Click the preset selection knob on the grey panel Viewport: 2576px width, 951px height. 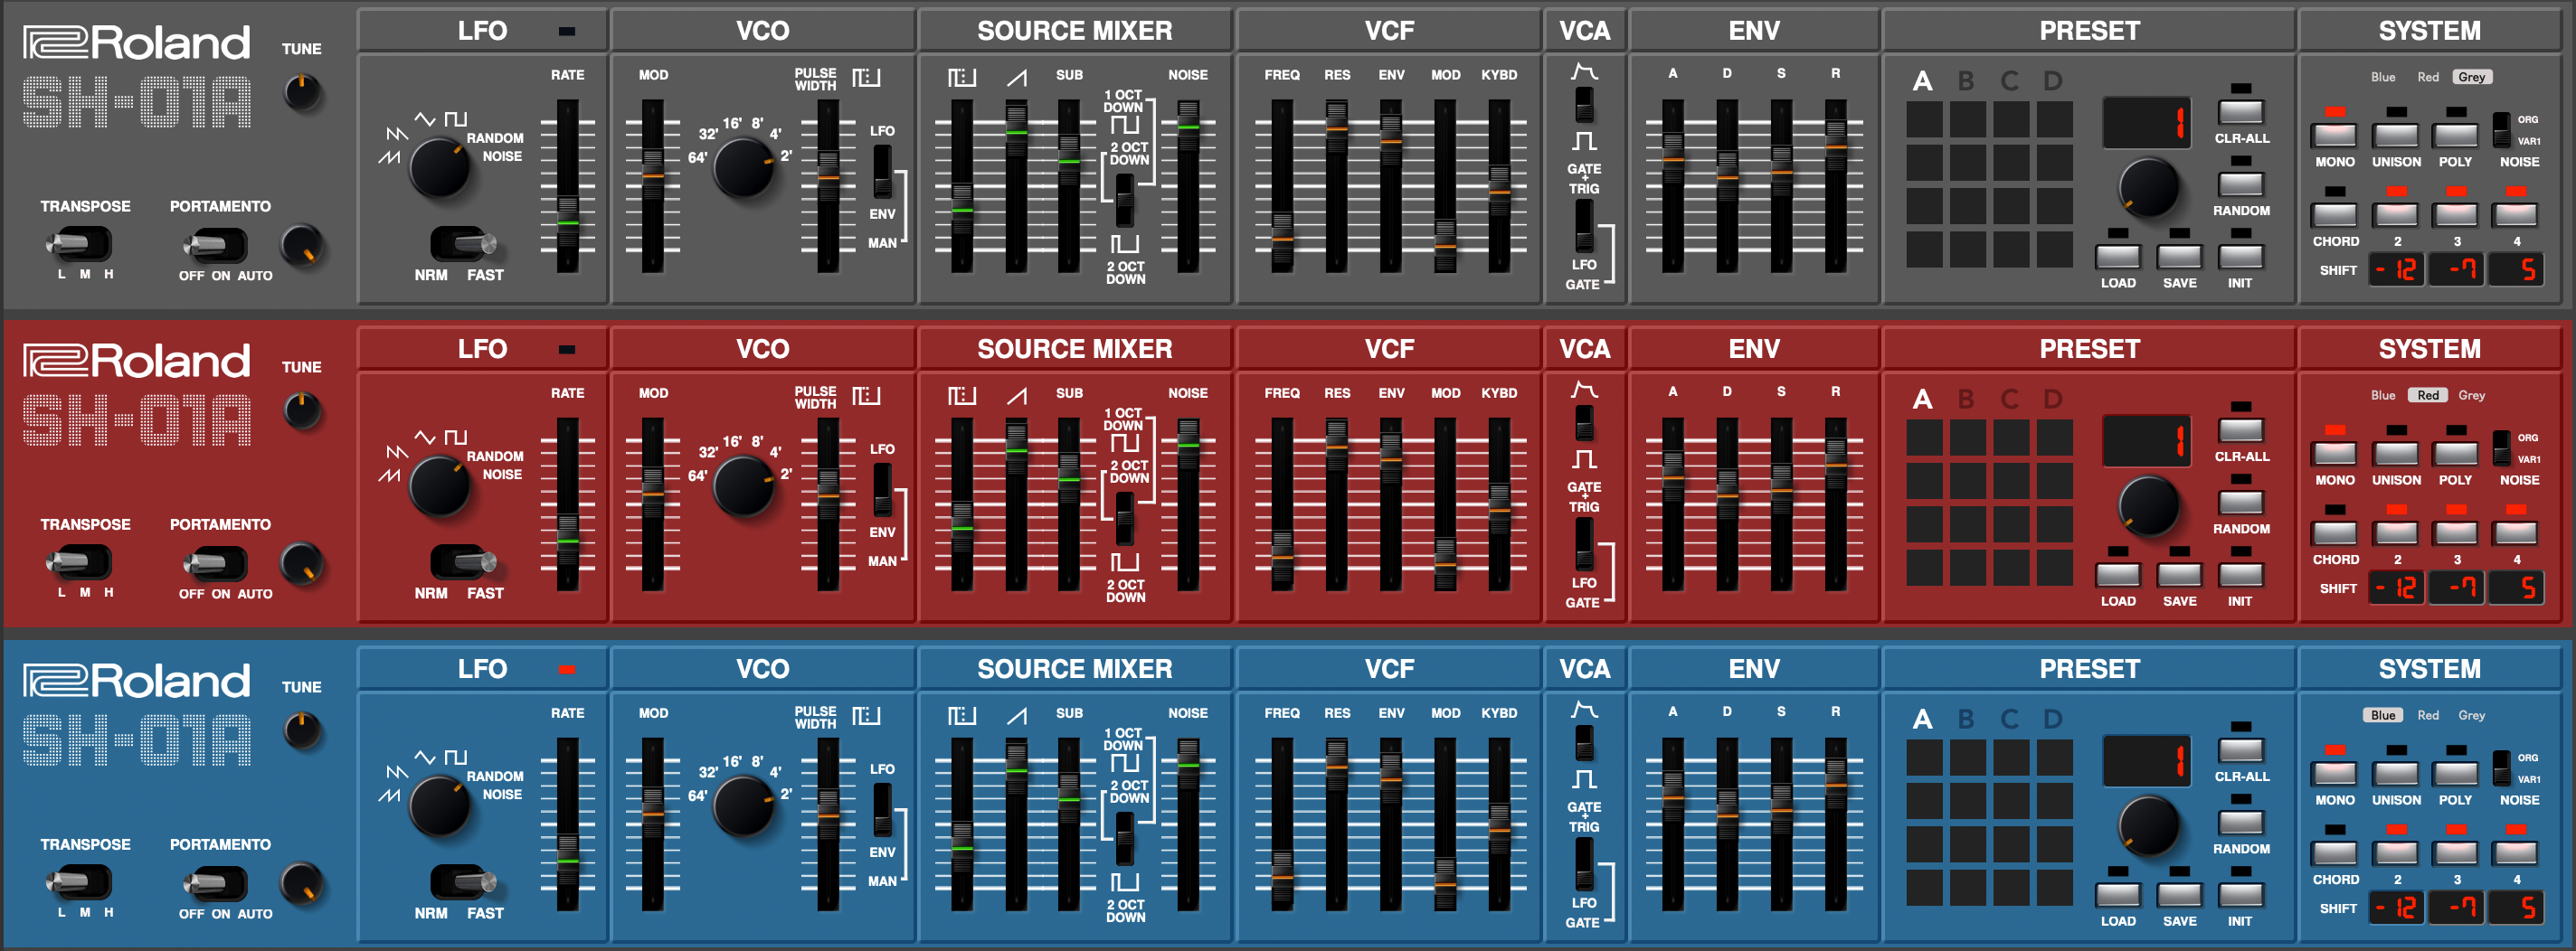(2148, 187)
